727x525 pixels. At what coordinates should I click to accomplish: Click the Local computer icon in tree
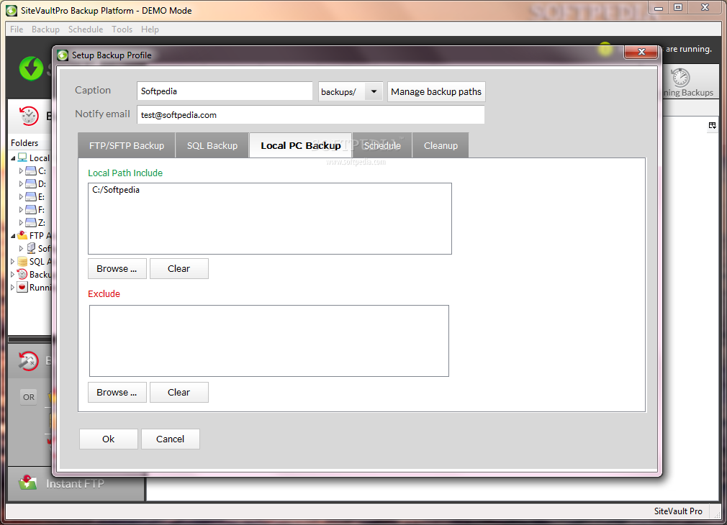coord(22,157)
